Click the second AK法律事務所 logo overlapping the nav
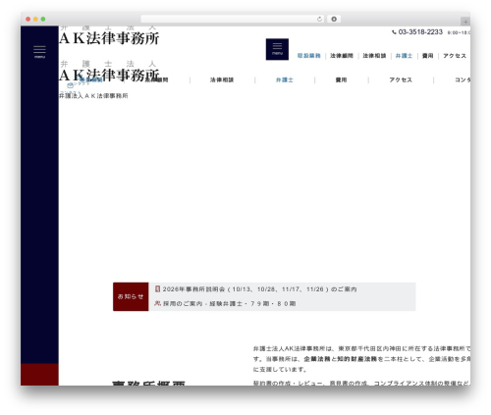491x415 pixels. click(109, 72)
